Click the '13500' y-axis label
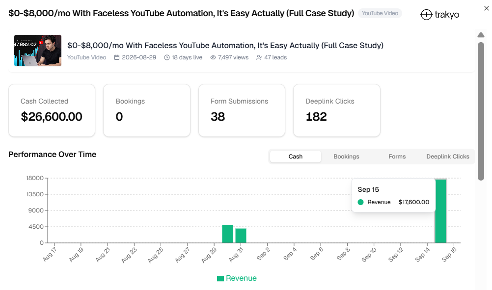 click(35, 194)
